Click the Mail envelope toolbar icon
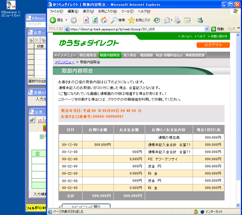This screenshot has width=242, height=215. [x=167, y=20]
